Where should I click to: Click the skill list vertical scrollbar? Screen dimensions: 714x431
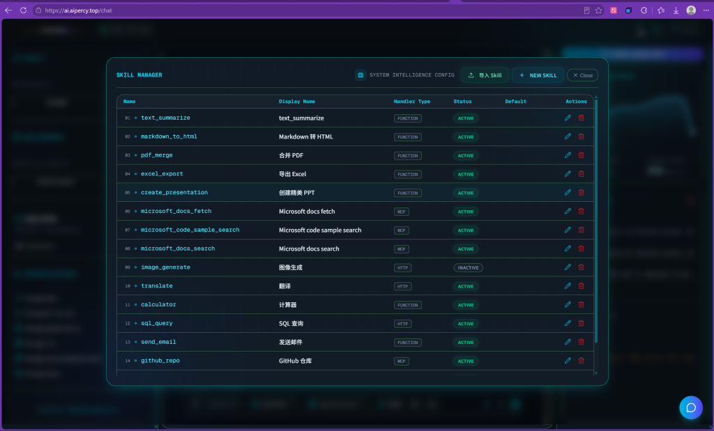point(596,221)
